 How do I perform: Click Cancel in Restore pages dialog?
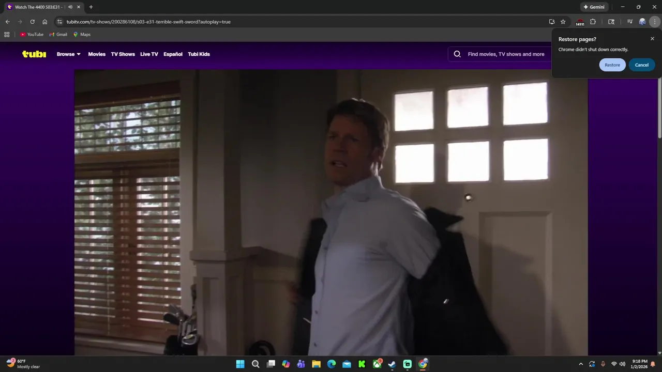coord(642,65)
